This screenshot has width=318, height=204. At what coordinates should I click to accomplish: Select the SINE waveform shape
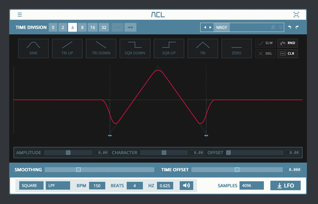[33, 48]
